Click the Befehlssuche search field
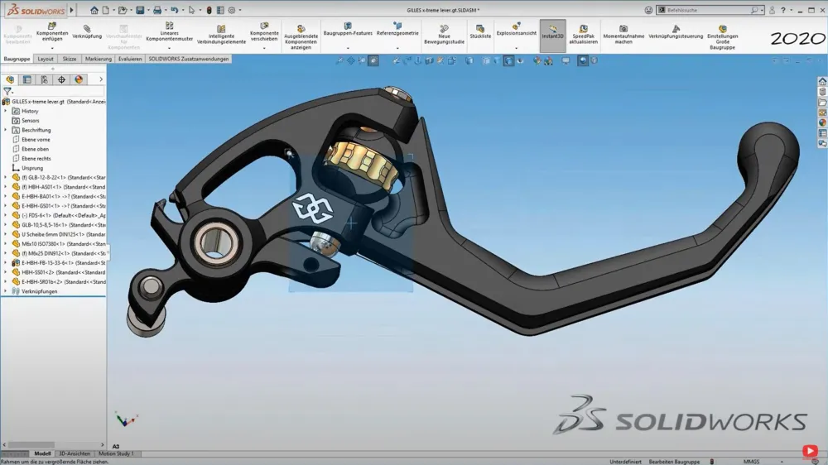The width and height of the screenshot is (828, 465). click(x=710, y=10)
